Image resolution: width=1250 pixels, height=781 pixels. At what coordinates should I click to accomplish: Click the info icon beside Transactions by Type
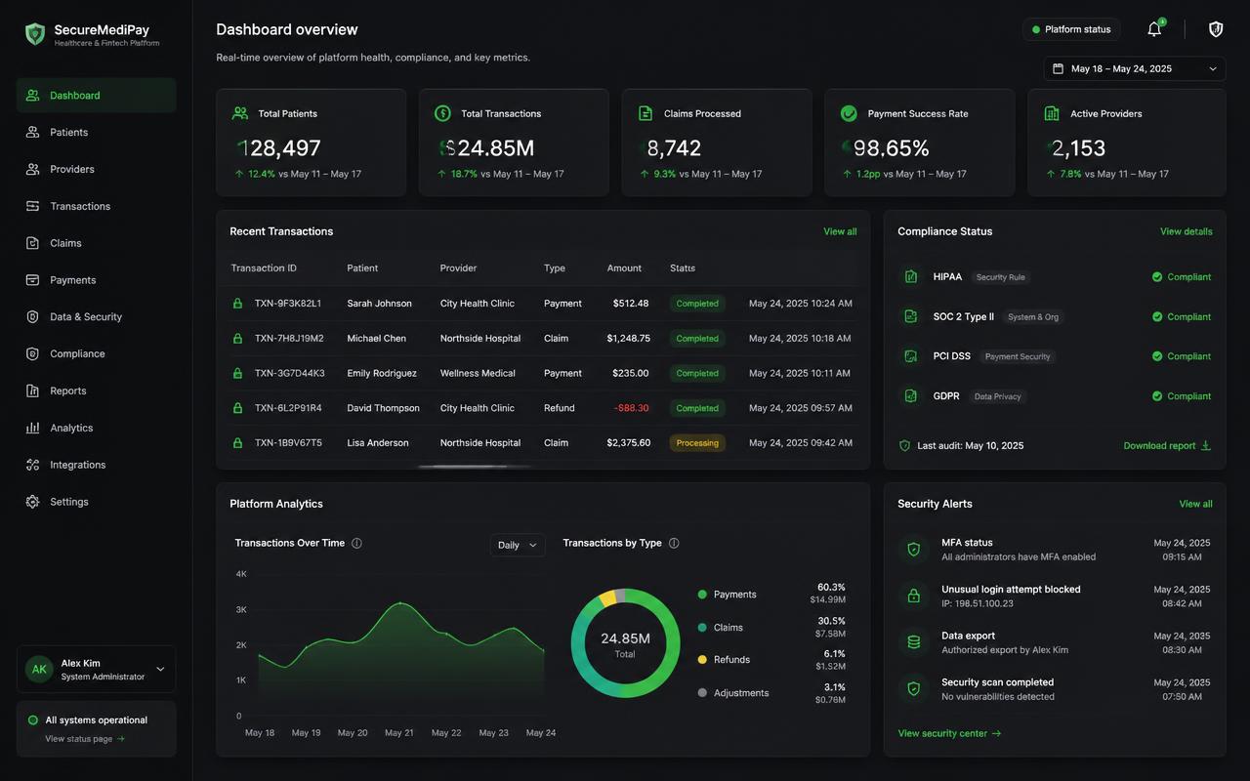click(674, 543)
